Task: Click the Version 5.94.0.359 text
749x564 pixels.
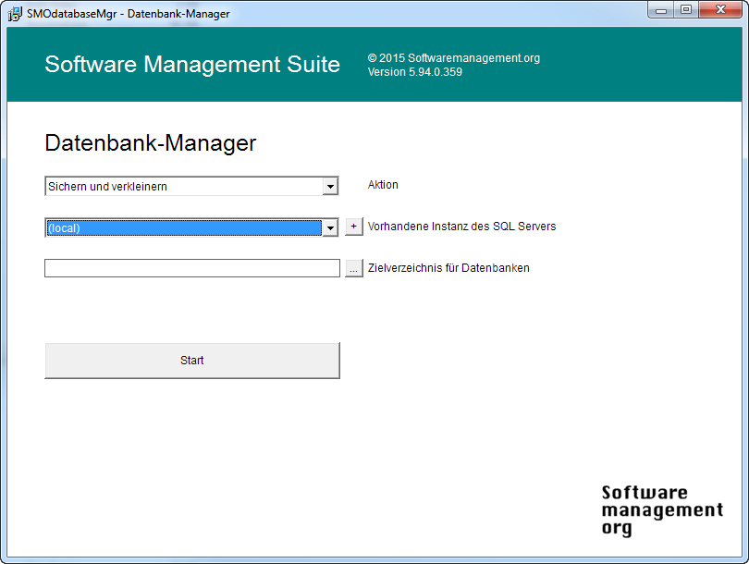Action: [414, 72]
